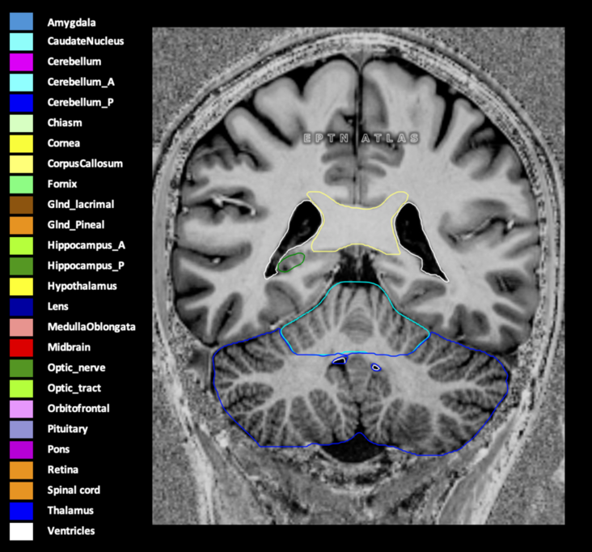Viewport: 592px width, 552px height.
Task: Click inside the green Hippocampus_P contour on the MRI
Action: coord(290,262)
